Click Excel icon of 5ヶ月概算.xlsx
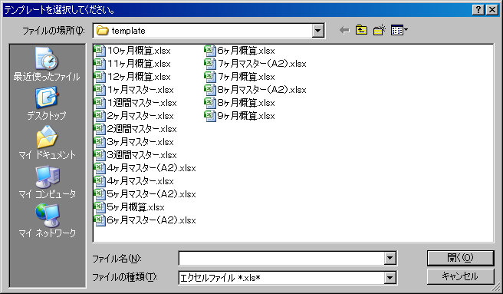The width and height of the screenshot is (503, 294). click(100, 207)
